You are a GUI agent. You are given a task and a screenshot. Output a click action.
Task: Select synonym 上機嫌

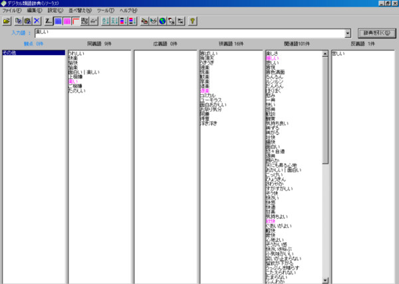(75, 77)
